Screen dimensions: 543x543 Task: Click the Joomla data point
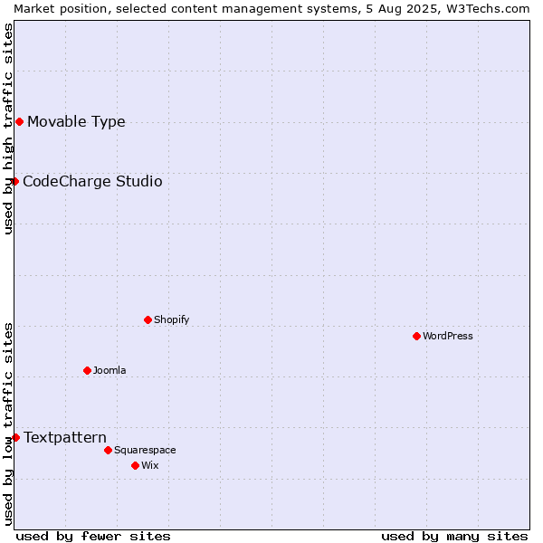click(87, 370)
